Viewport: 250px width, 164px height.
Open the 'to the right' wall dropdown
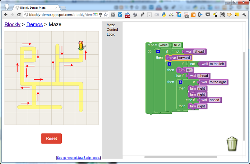tap(218, 82)
